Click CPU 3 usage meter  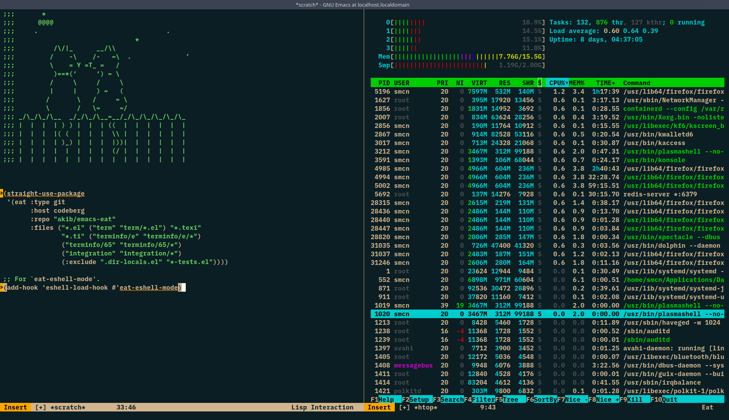pos(466,48)
